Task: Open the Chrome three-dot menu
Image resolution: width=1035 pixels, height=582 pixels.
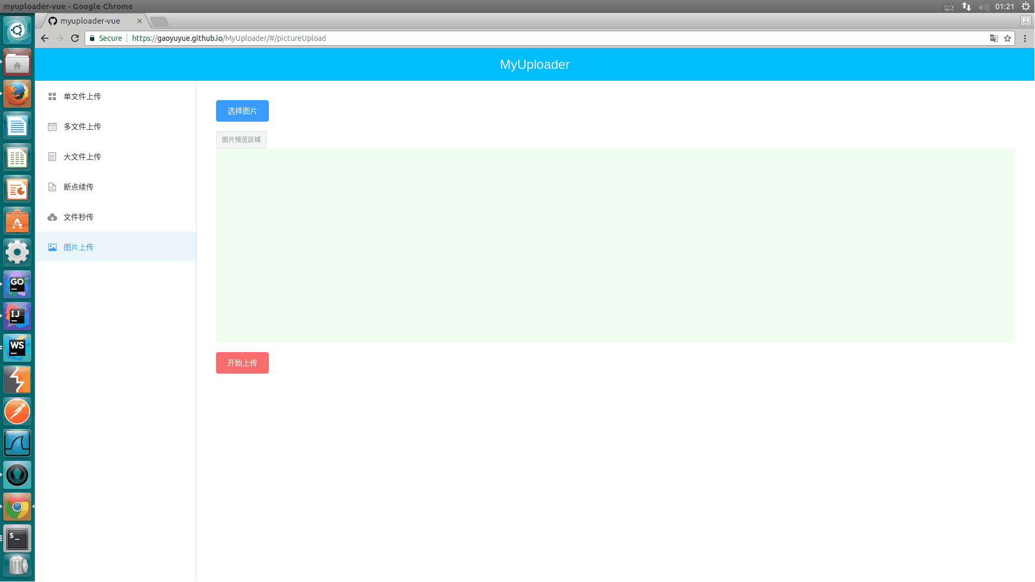Action: click(1025, 38)
